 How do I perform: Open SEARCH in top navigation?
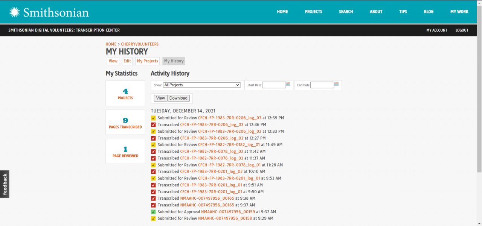346,12
